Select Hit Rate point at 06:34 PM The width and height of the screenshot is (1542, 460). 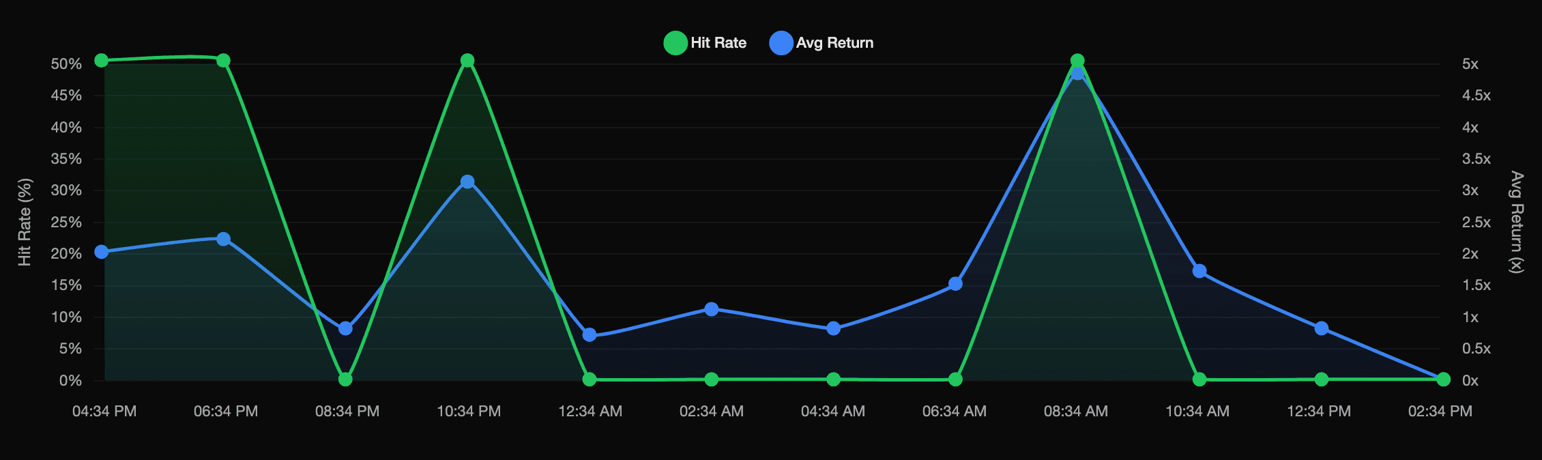223,61
